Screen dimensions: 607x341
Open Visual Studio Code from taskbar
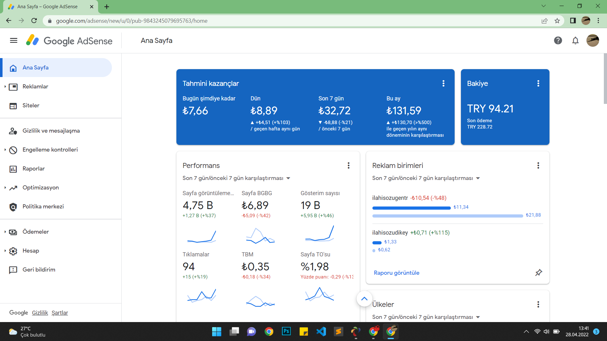pyautogui.click(x=321, y=332)
